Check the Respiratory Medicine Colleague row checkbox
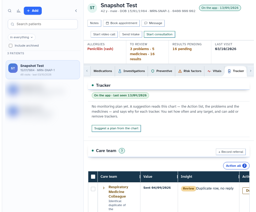The image size is (256, 212). pos(93,189)
